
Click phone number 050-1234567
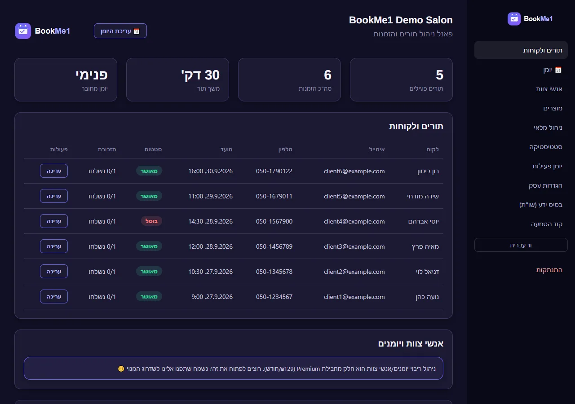274,297
